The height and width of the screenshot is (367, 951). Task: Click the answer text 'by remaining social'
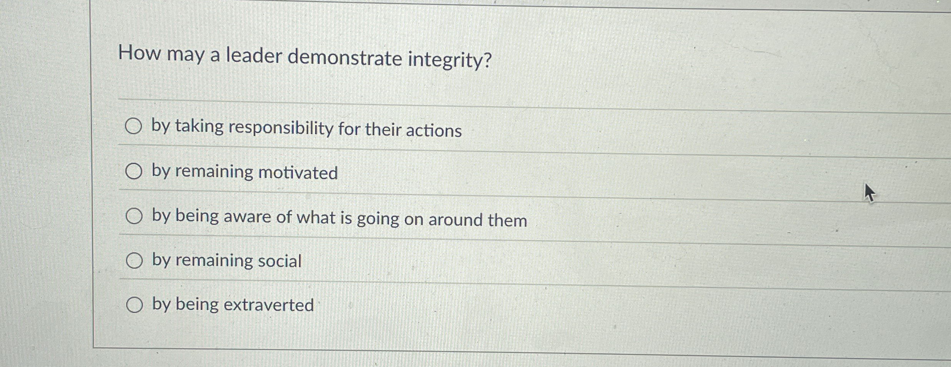click(225, 261)
